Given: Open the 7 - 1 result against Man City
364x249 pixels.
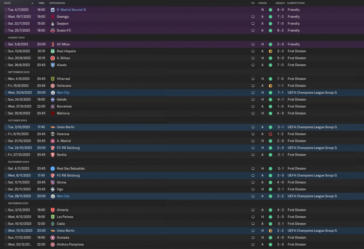Looking at the screenshot, I should [280, 93].
